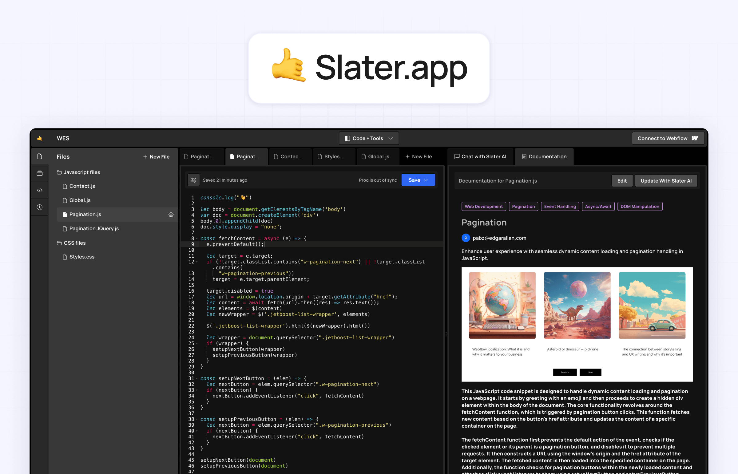Fold the if wrapper block at line 25

point(197,343)
